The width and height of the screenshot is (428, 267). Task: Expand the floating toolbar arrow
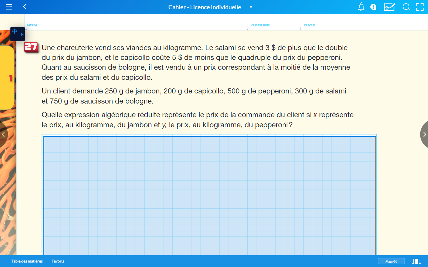22,34
